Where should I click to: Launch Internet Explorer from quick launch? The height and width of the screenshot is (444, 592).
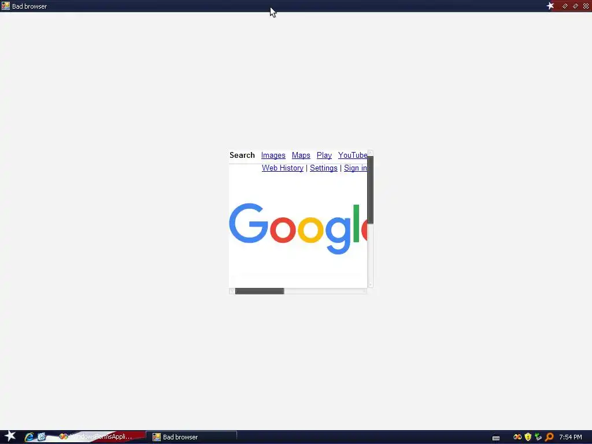29,437
